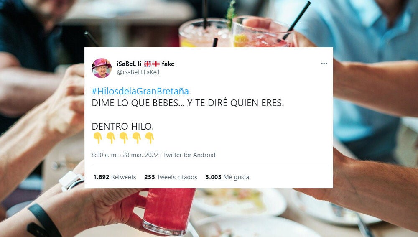The width and height of the screenshot is (418, 237).
Task: Click the queen profile avatar picture
Action: point(102,68)
